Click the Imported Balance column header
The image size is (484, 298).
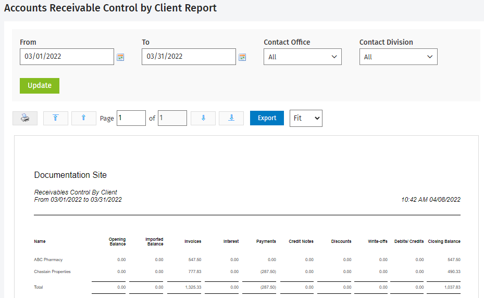pos(154,242)
